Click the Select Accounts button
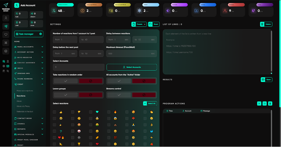This screenshot has height=147, width=281. tap(131, 67)
